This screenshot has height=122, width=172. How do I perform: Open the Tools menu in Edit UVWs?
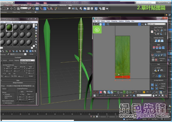coord(108,21)
